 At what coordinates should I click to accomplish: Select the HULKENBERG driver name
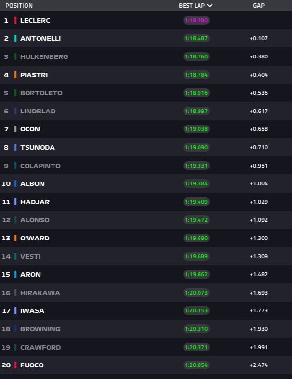44,56
